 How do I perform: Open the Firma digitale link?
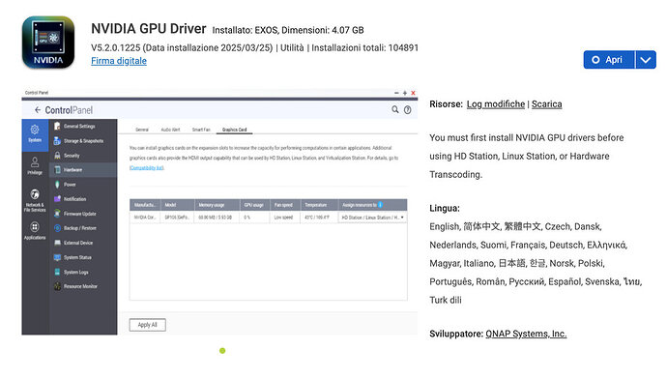[119, 61]
